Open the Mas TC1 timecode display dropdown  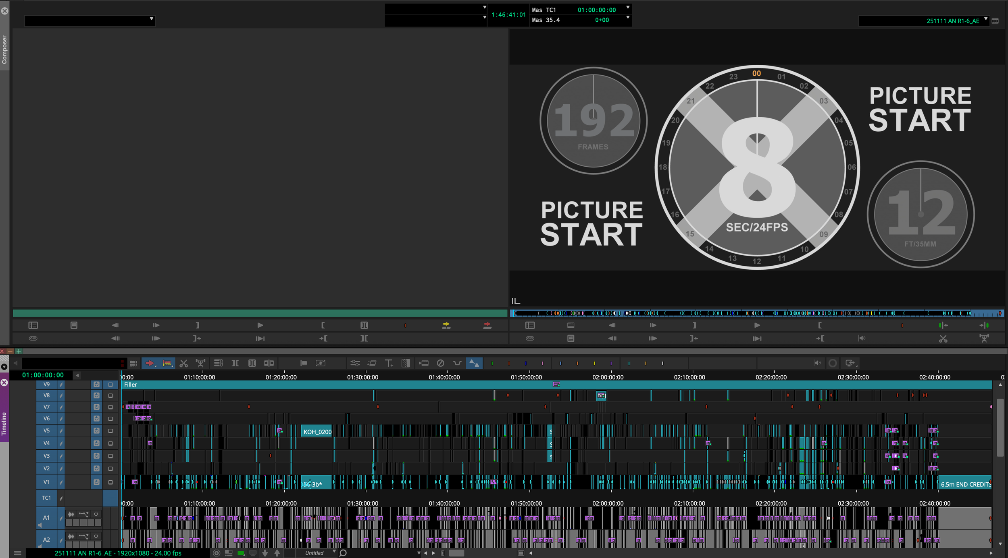tap(627, 8)
